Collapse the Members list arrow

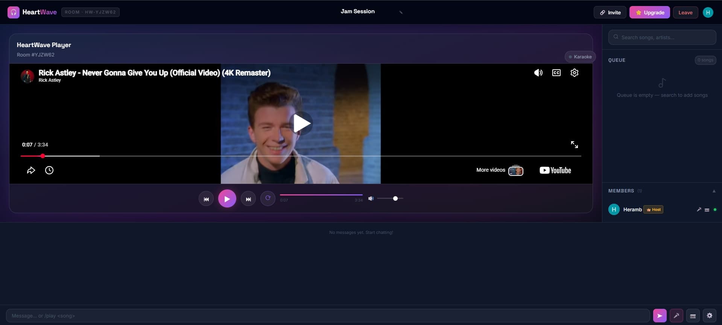[714, 191]
